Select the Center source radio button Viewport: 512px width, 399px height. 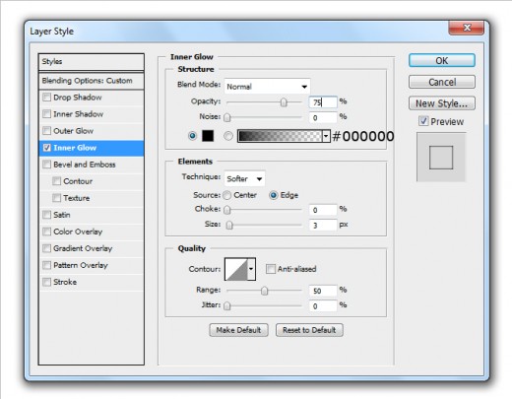pos(227,195)
